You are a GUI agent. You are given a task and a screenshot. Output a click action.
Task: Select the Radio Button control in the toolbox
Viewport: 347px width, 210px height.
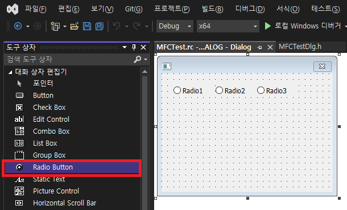[x=72, y=167]
